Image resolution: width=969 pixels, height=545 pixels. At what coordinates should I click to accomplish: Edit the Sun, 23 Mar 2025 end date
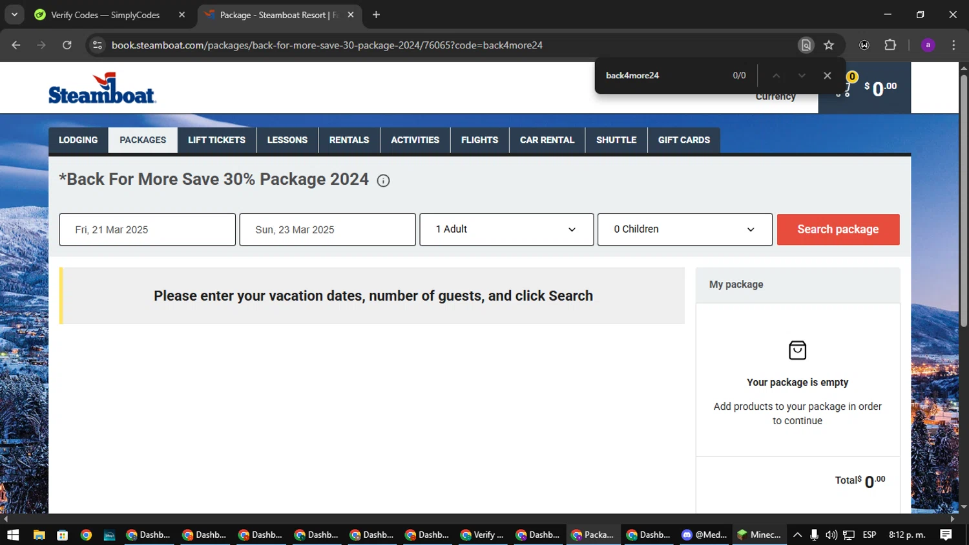(328, 230)
